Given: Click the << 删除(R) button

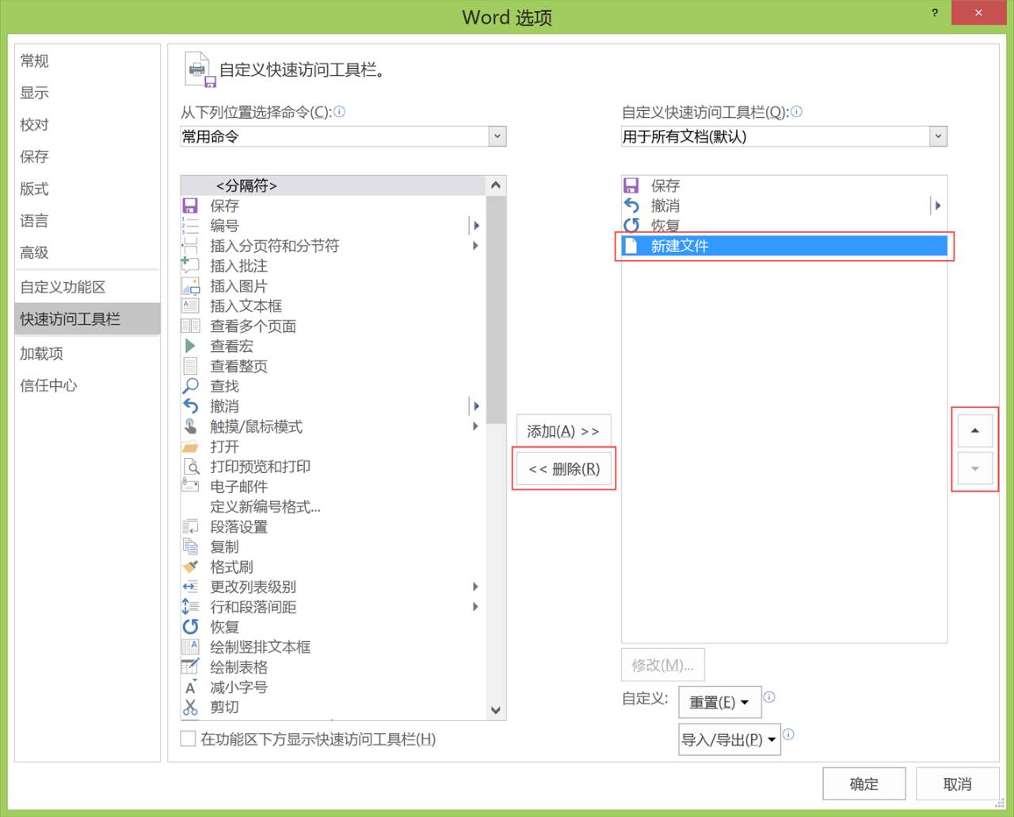Looking at the screenshot, I should (563, 469).
